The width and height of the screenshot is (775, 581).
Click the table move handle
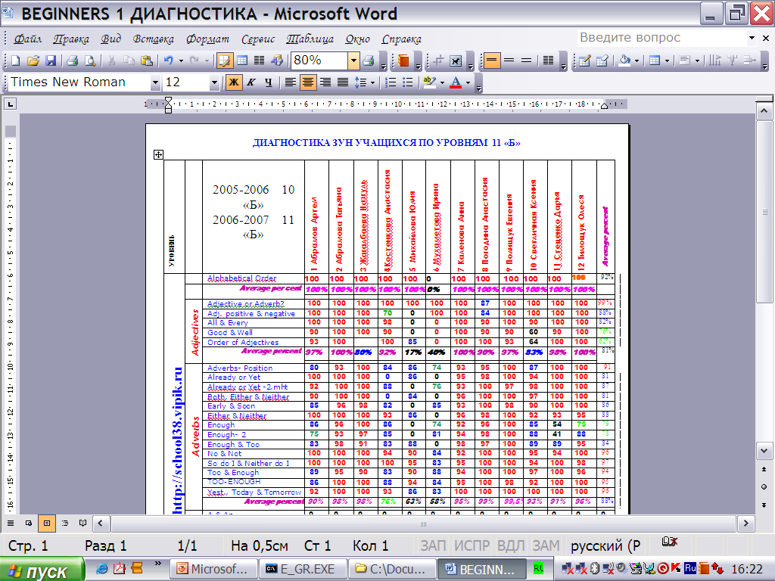[x=158, y=154]
